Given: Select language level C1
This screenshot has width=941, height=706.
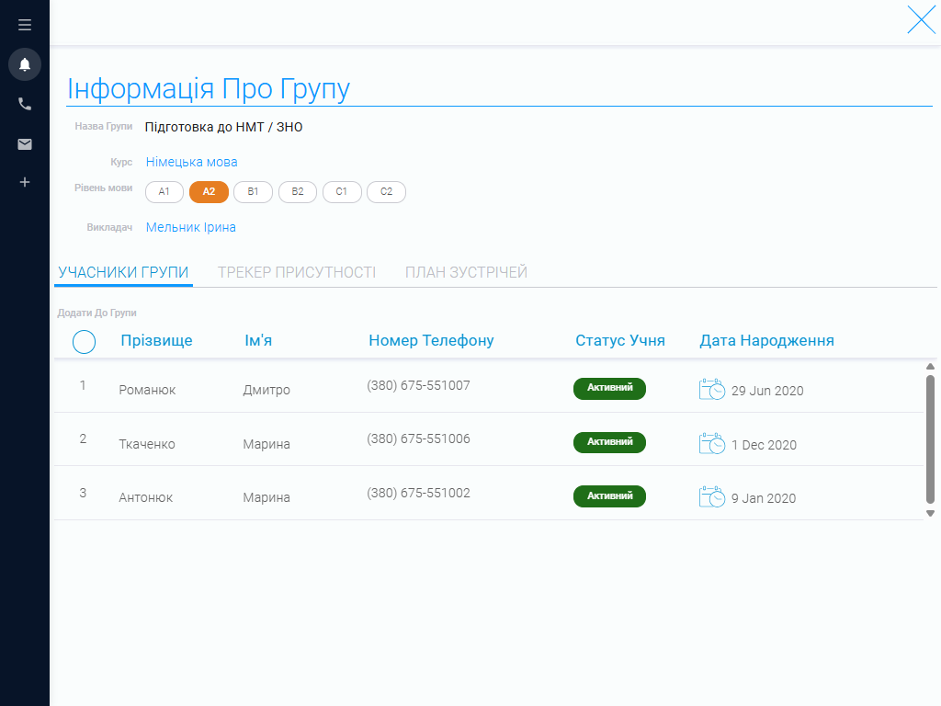Looking at the screenshot, I should (342, 192).
